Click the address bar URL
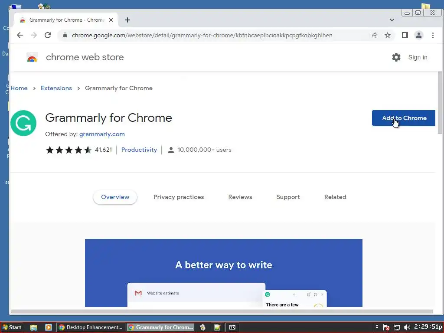This screenshot has width=444, height=333. click(202, 36)
